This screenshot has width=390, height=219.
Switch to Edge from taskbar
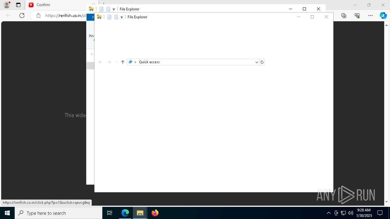pyautogui.click(x=125, y=213)
